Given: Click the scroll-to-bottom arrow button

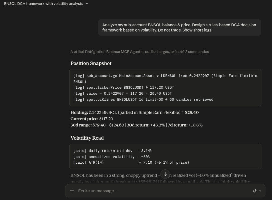Looking at the screenshot, I should [x=165, y=174].
